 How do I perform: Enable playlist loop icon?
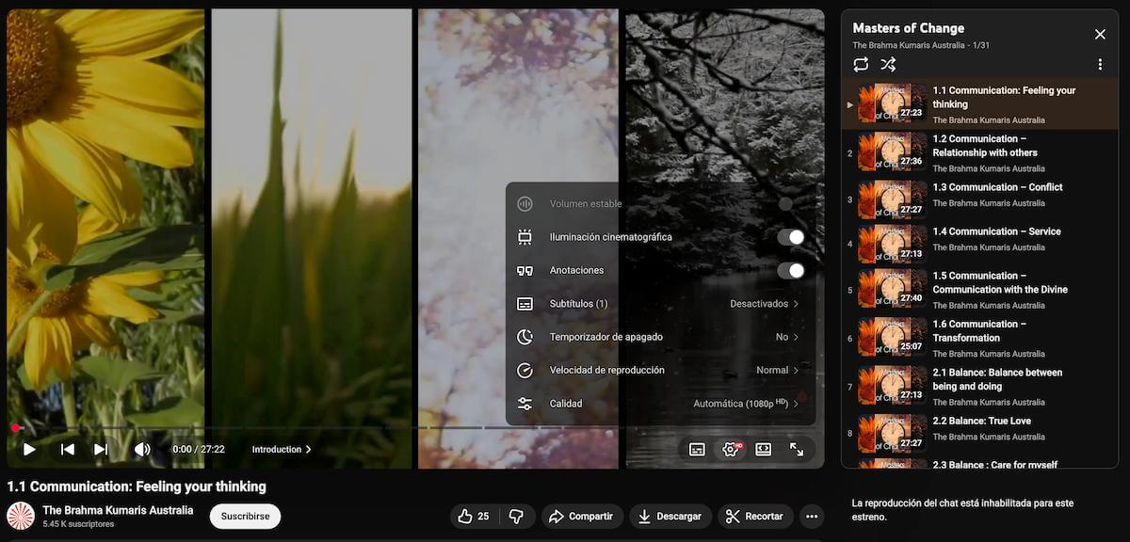[861, 65]
